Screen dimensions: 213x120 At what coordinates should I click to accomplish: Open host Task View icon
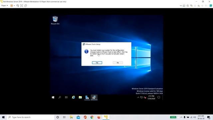(64, 117)
